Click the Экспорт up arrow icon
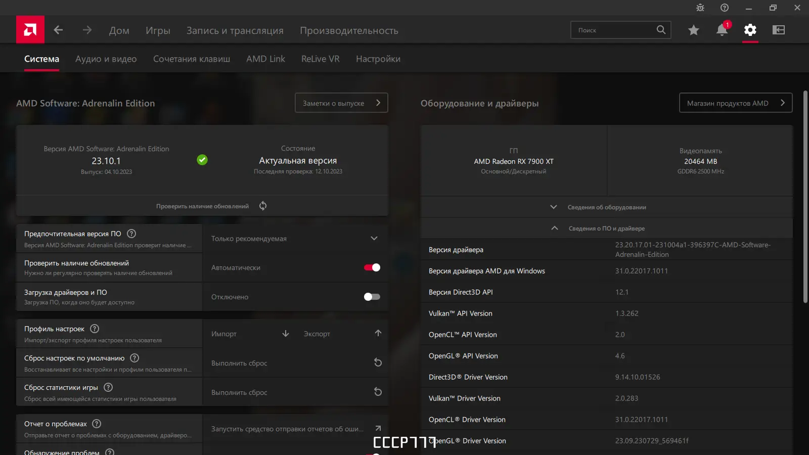This screenshot has height=455, width=809. (x=378, y=333)
